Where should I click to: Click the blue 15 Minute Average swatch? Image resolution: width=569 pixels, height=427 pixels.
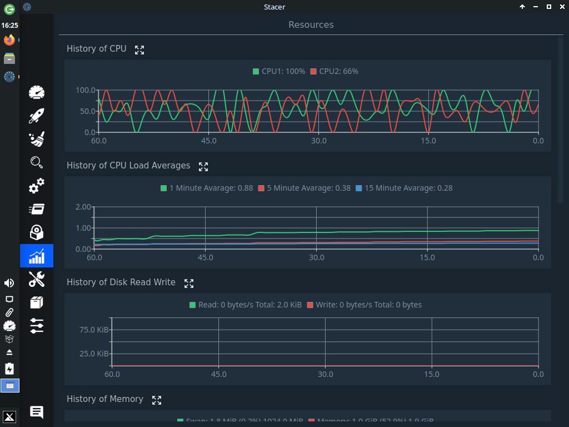pyautogui.click(x=359, y=188)
